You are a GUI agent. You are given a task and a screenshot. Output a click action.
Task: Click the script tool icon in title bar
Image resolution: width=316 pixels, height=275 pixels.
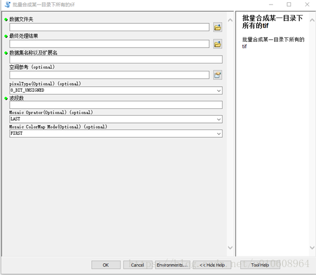7,4
